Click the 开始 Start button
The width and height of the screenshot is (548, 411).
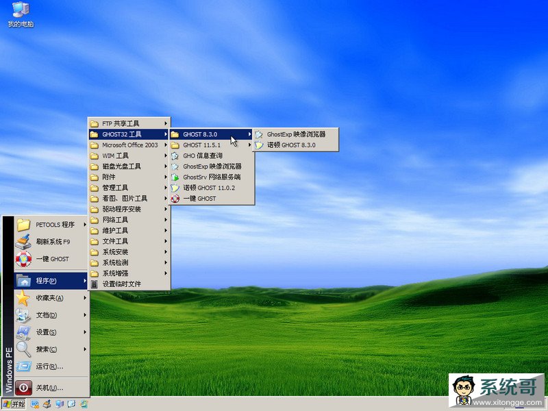click(x=14, y=404)
